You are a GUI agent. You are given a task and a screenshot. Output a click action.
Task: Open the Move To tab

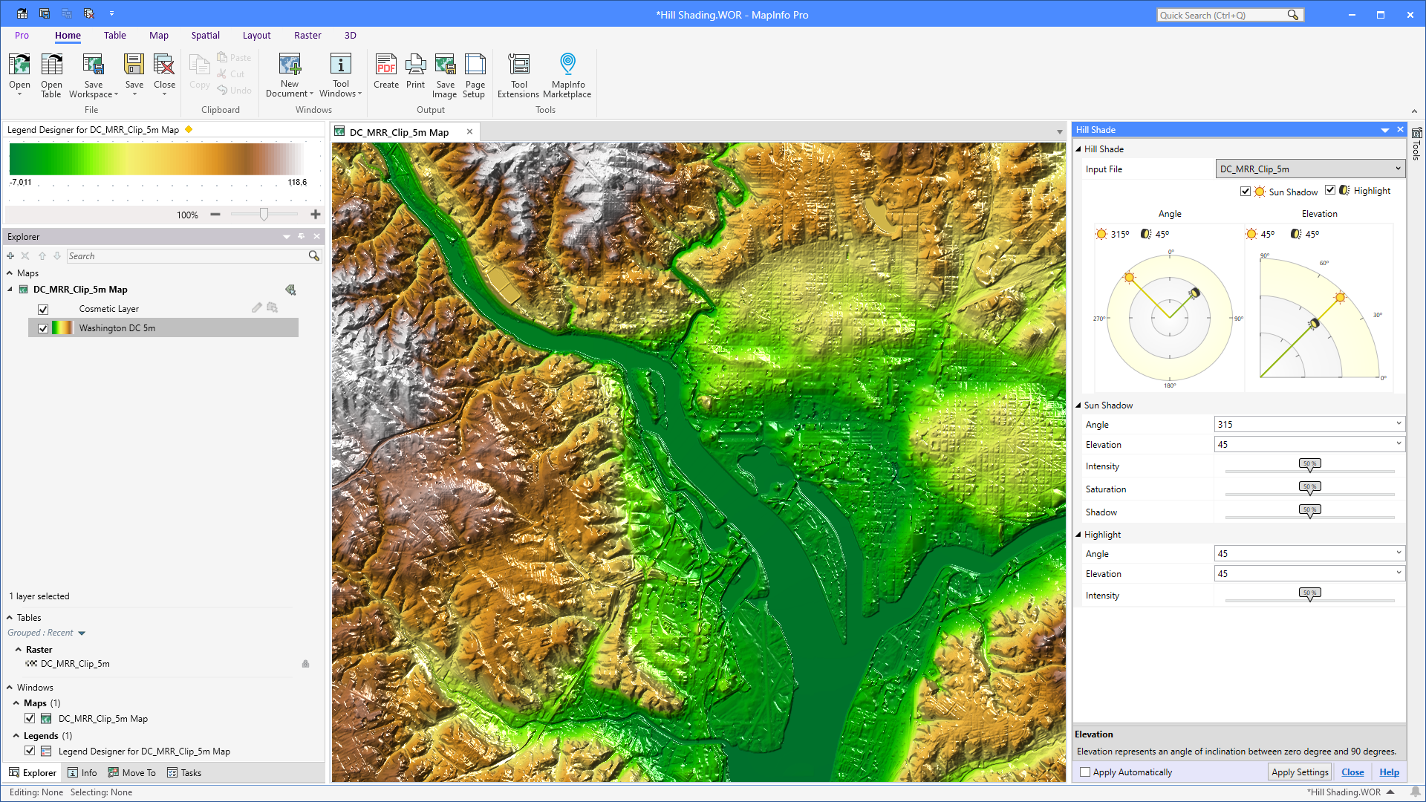coord(132,773)
